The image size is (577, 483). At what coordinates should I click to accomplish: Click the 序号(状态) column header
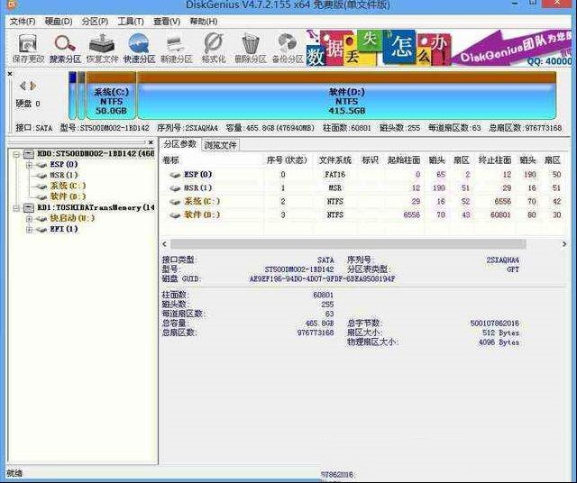coord(287,160)
